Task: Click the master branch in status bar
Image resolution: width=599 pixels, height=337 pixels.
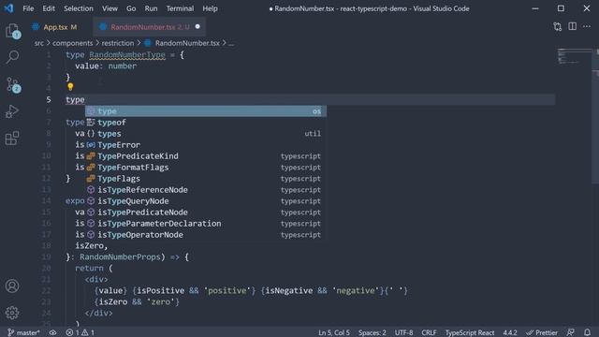Action: pos(23,332)
